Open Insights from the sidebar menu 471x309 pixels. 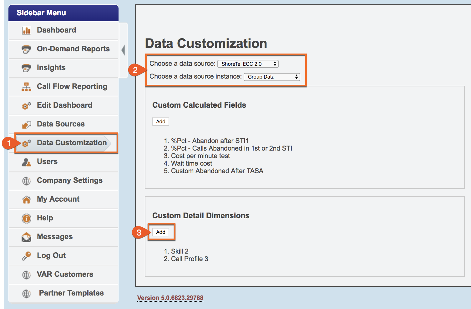tap(51, 68)
